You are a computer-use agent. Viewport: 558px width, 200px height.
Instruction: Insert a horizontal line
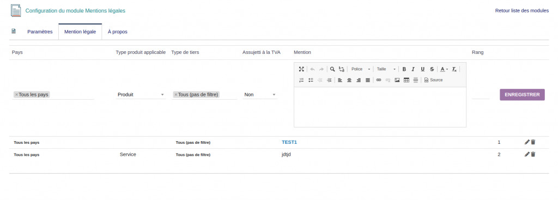point(415,80)
